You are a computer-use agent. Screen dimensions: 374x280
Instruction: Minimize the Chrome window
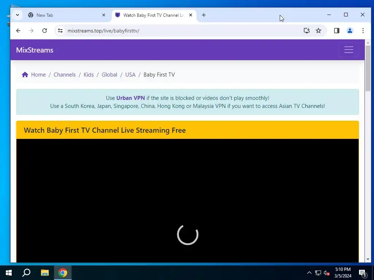click(329, 15)
